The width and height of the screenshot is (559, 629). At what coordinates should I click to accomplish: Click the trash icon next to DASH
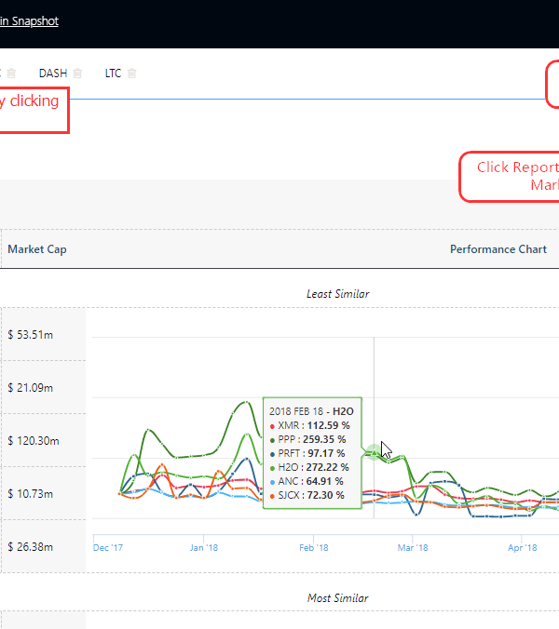coord(78,74)
